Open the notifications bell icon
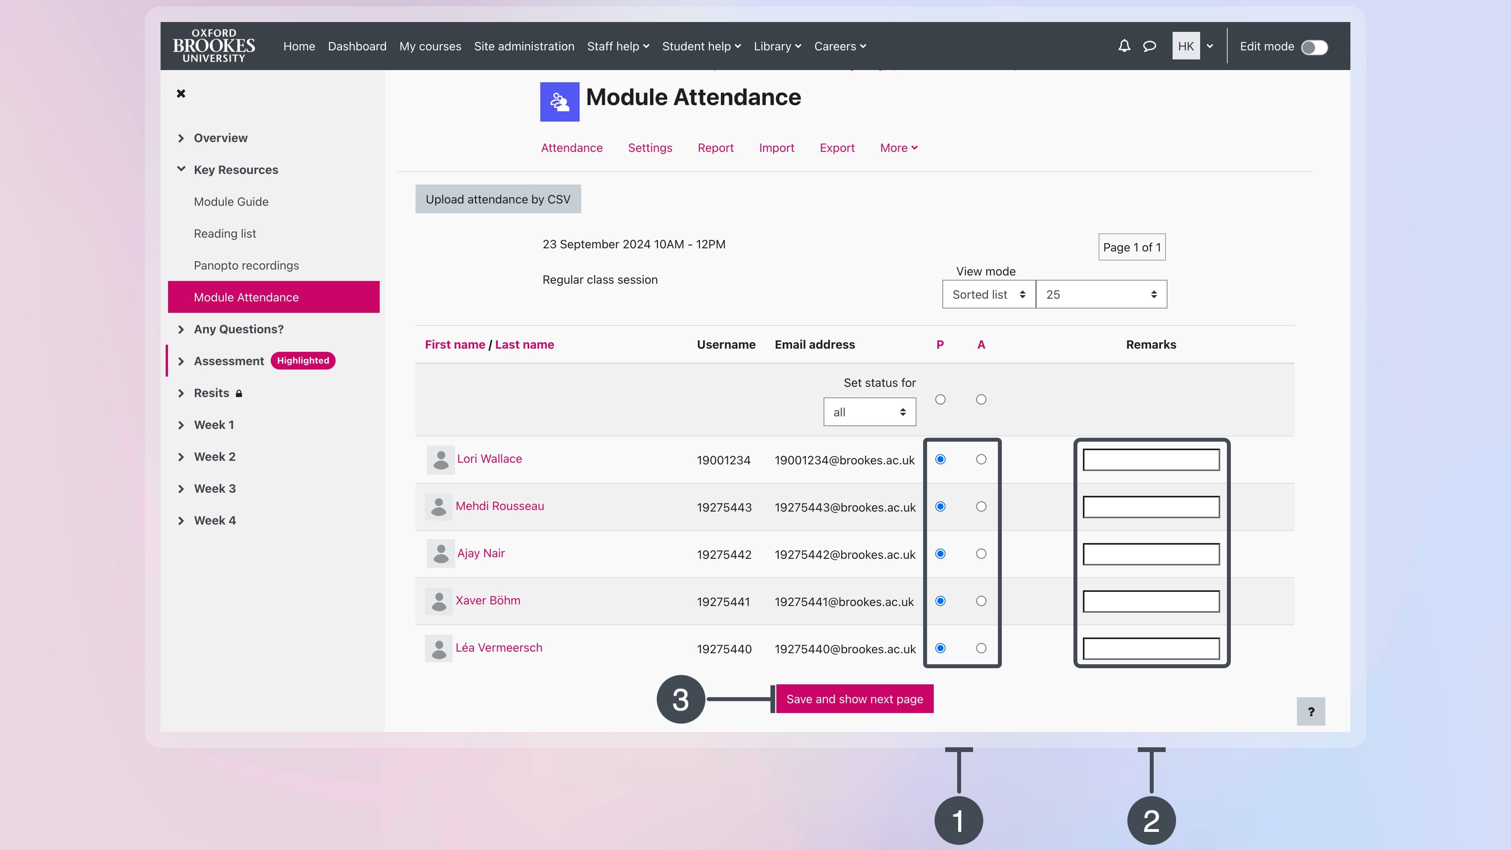The width and height of the screenshot is (1511, 850). pos(1124,46)
